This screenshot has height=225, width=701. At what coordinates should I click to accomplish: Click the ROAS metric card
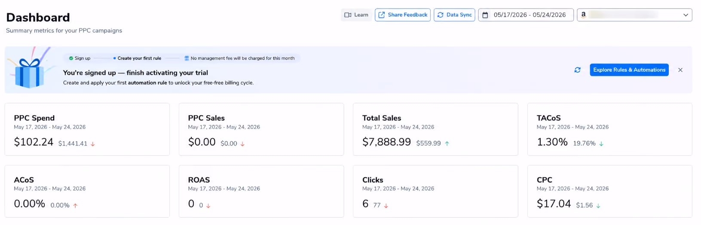(x=261, y=192)
